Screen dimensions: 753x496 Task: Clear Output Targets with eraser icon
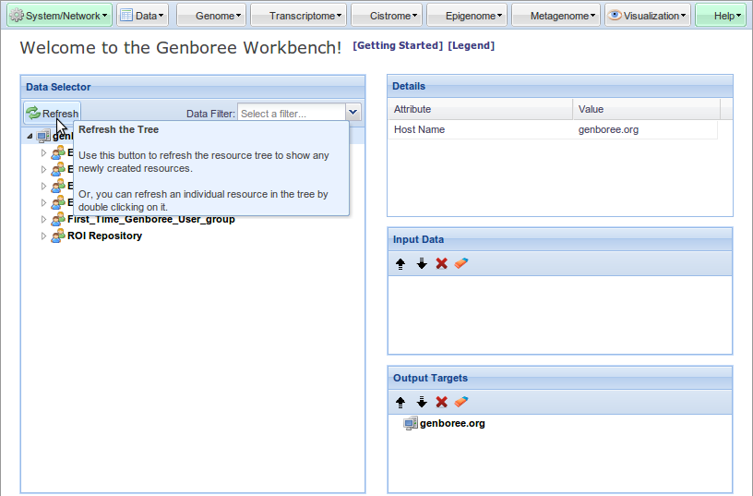[x=462, y=402]
